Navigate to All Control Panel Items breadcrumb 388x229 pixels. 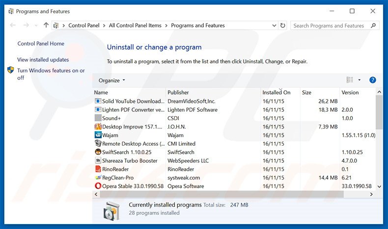(135, 25)
